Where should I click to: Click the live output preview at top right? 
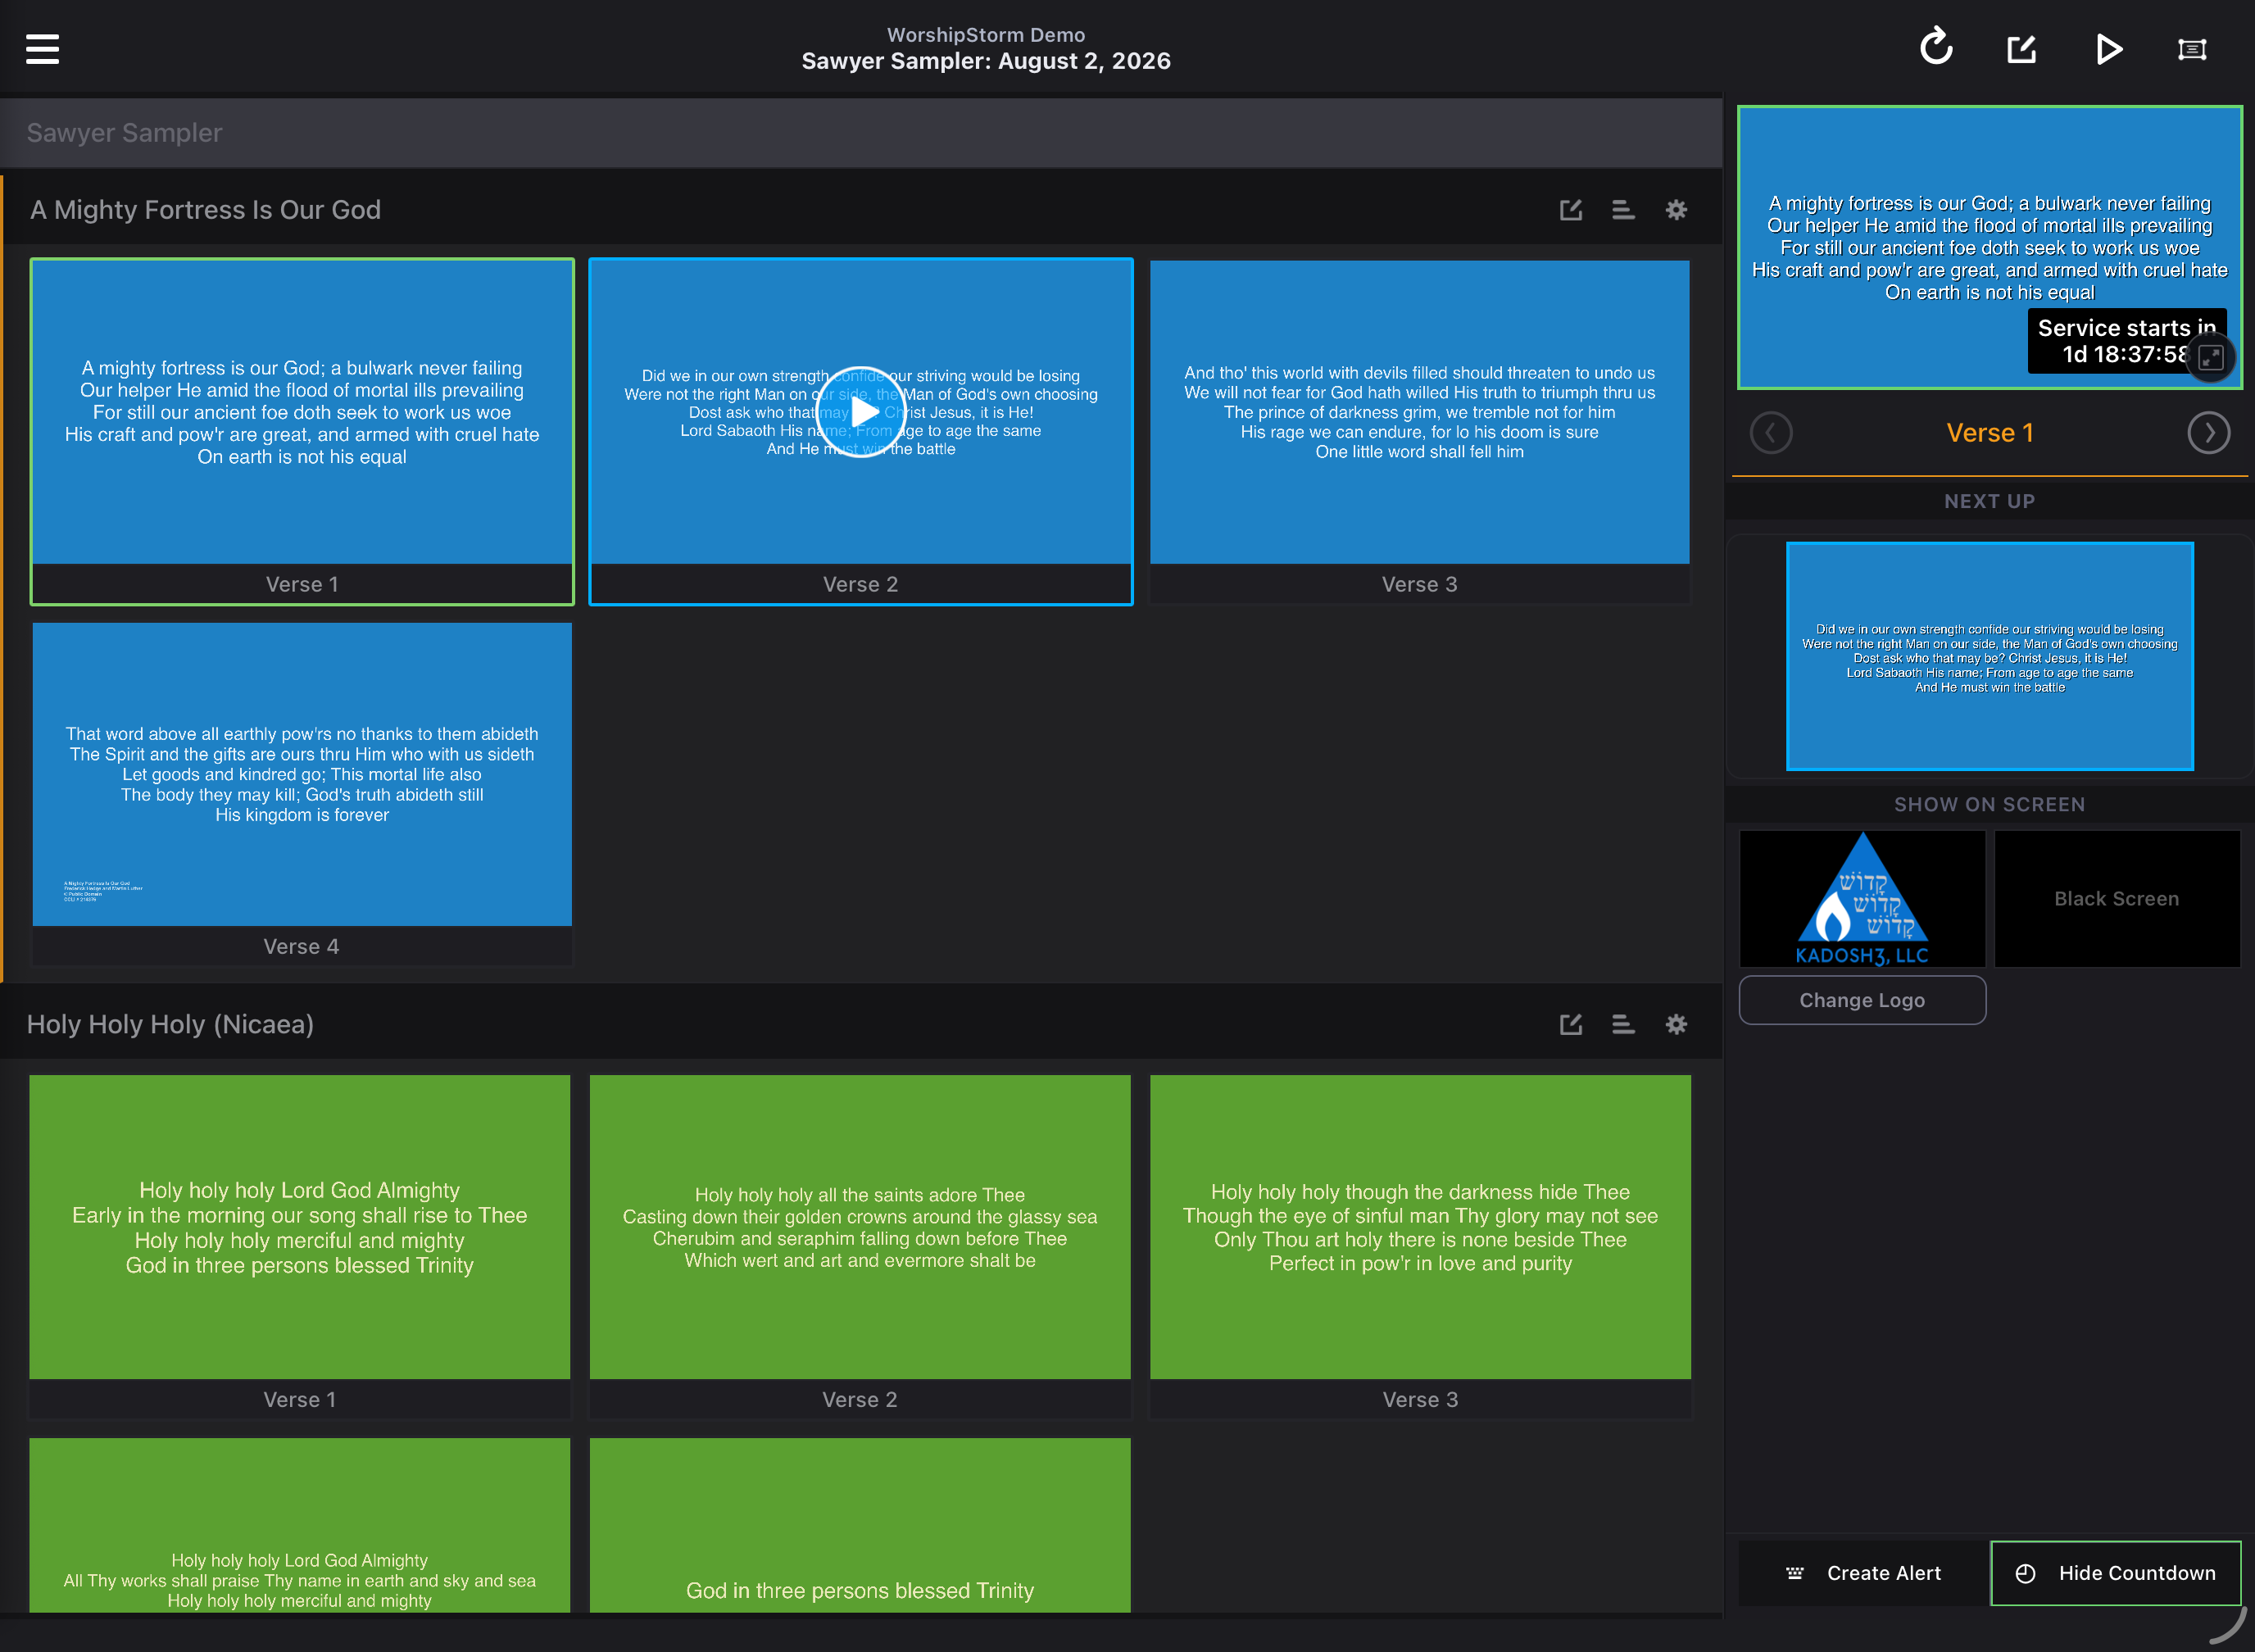(x=1990, y=247)
